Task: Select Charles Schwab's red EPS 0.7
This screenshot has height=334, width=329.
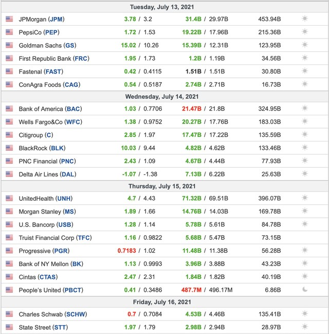Action: point(132,314)
